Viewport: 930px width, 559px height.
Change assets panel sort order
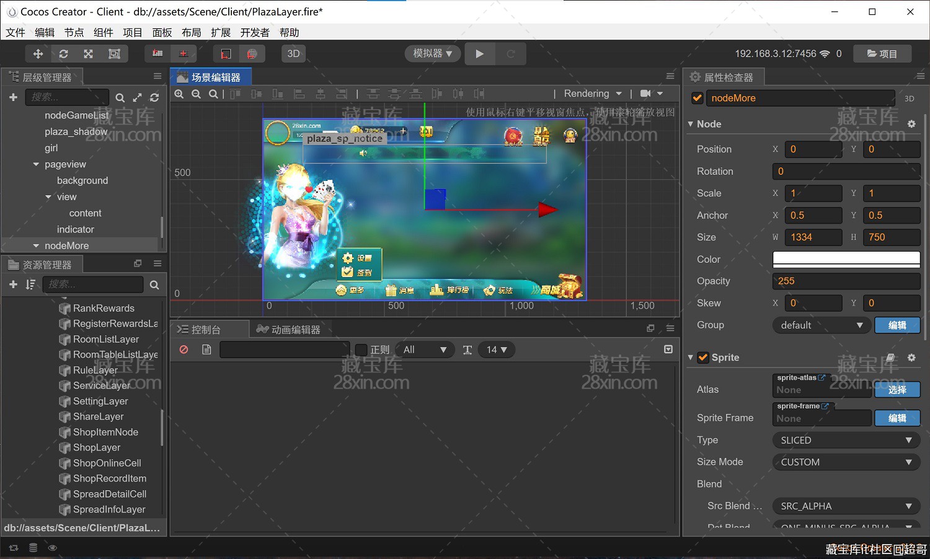(30, 284)
